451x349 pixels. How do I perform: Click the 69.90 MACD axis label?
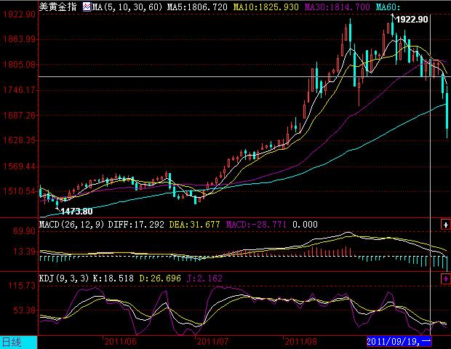[24, 231]
